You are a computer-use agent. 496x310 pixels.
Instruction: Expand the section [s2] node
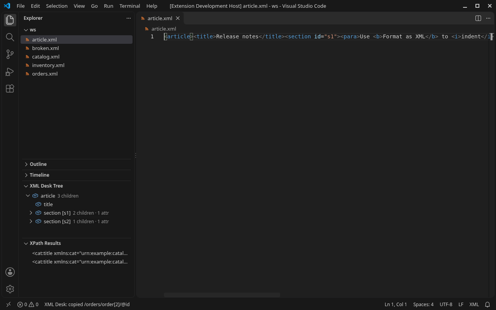point(31,222)
